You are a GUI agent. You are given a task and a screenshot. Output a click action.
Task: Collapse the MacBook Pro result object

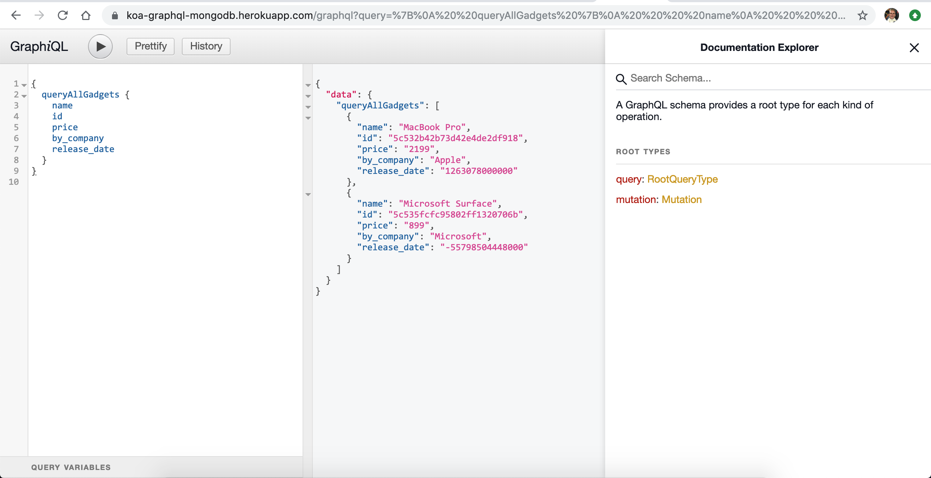coord(308,118)
